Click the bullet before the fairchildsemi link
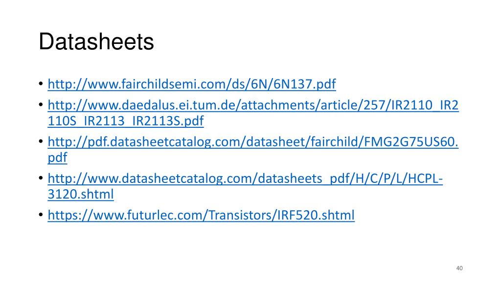The width and height of the screenshot is (501, 281). tap(41, 84)
